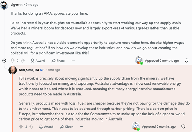This screenshot has width=192, height=132.
Task: Click the 6mo ago timestamp on Rod_Sims reply
Action: [54, 70]
